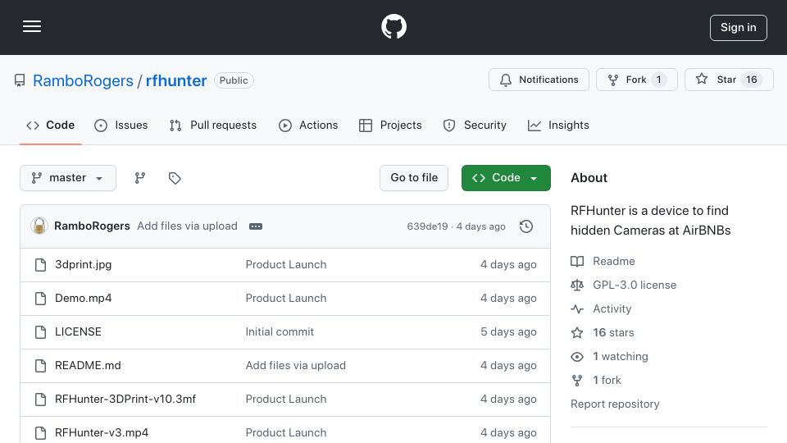This screenshot has width=787, height=443.
Task: Click the Notifications bell button
Action: [x=539, y=80]
